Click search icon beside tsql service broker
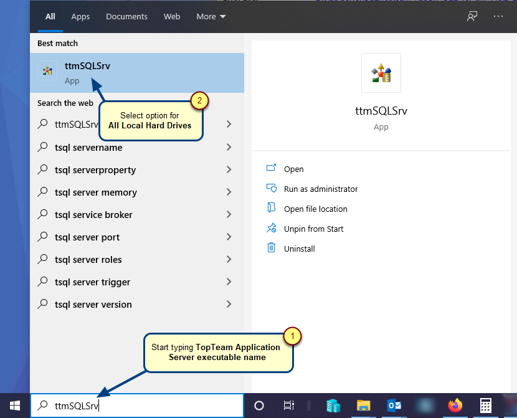 click(x=42, y=214)
